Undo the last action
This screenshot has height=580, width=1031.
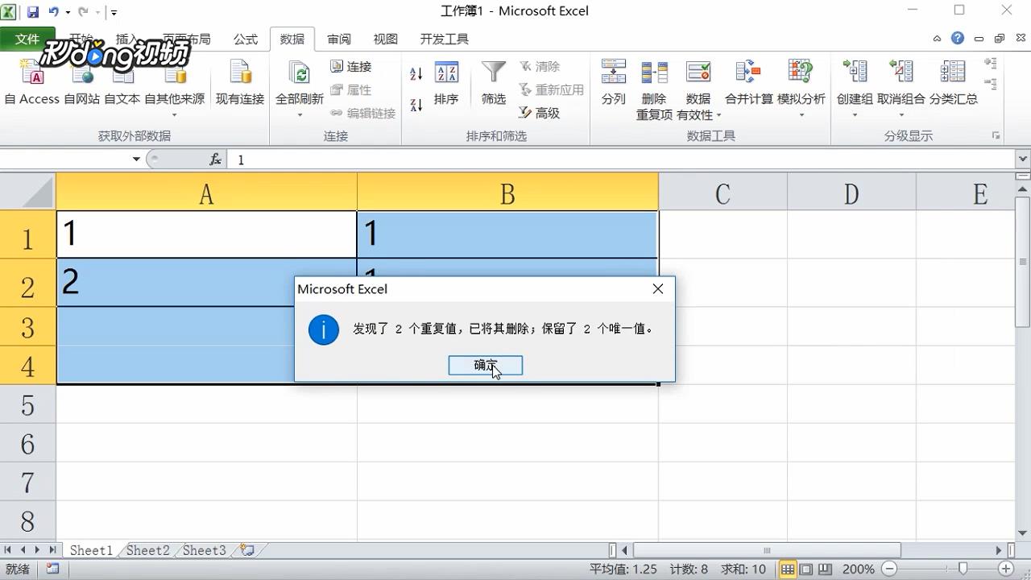click(53, 12)
